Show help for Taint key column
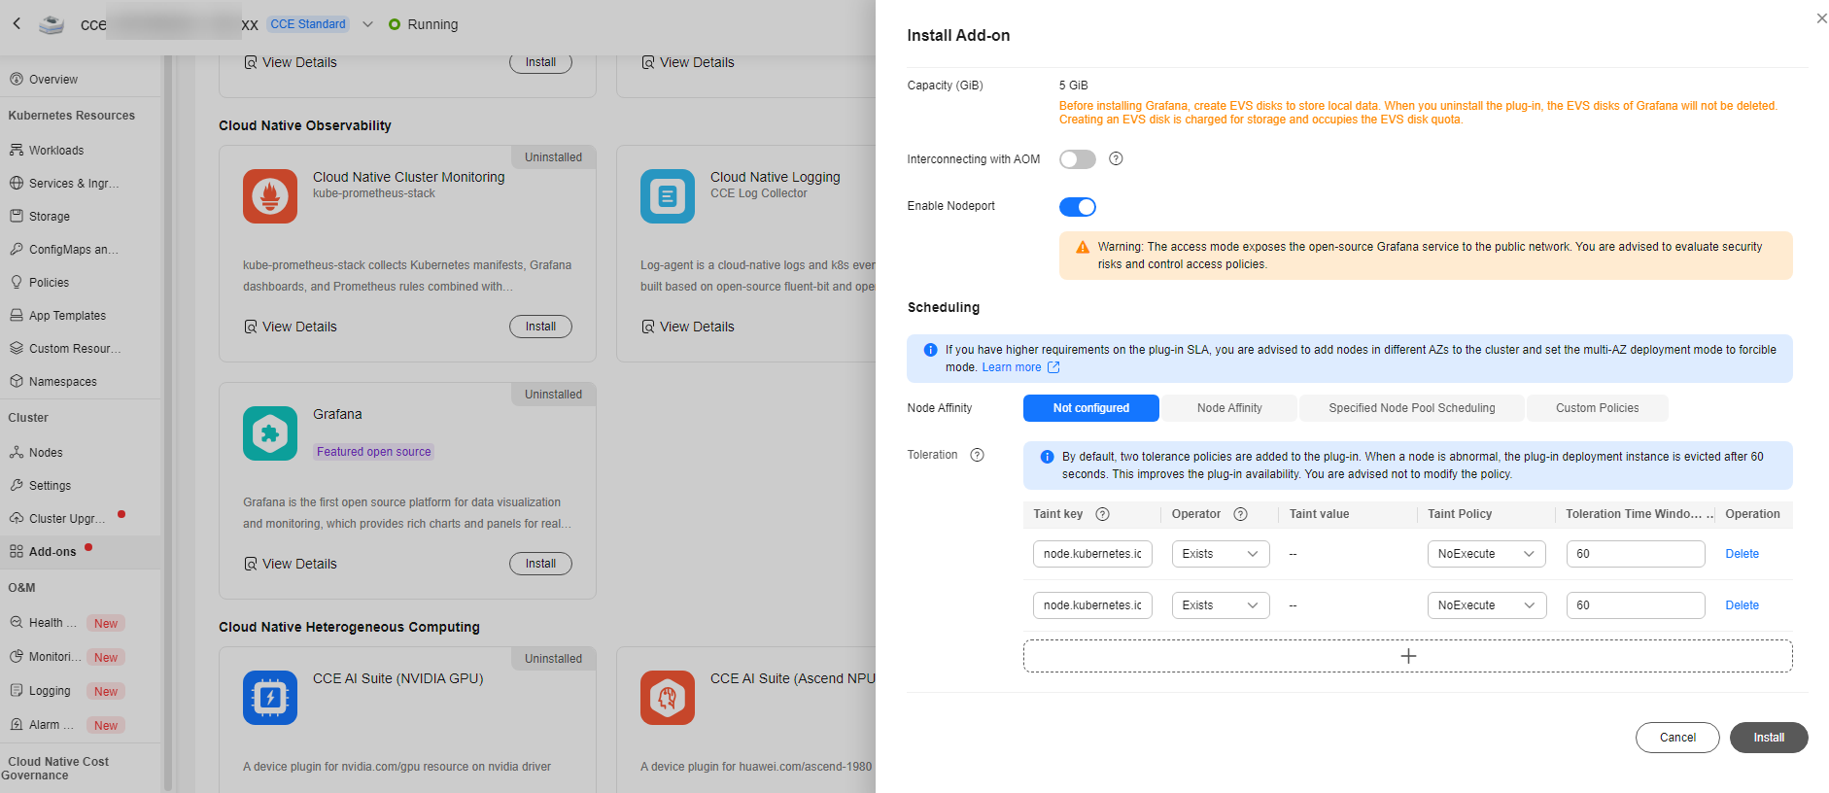Viewport: 1829px width, 793px height. 1102,514
